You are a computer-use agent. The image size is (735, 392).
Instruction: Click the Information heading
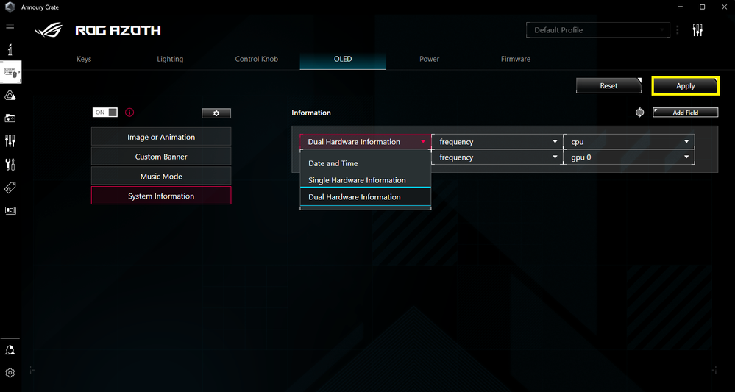point(311,113)
